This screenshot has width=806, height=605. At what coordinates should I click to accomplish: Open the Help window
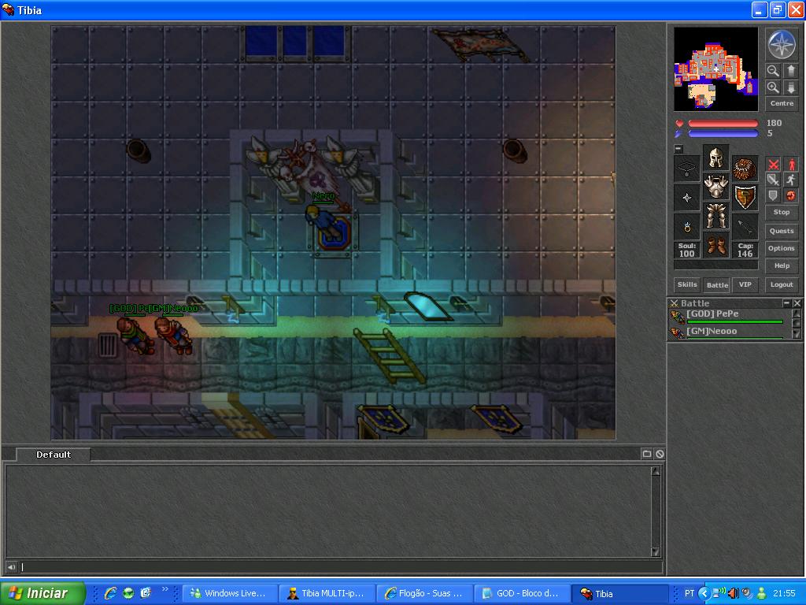tap(782, 266)
